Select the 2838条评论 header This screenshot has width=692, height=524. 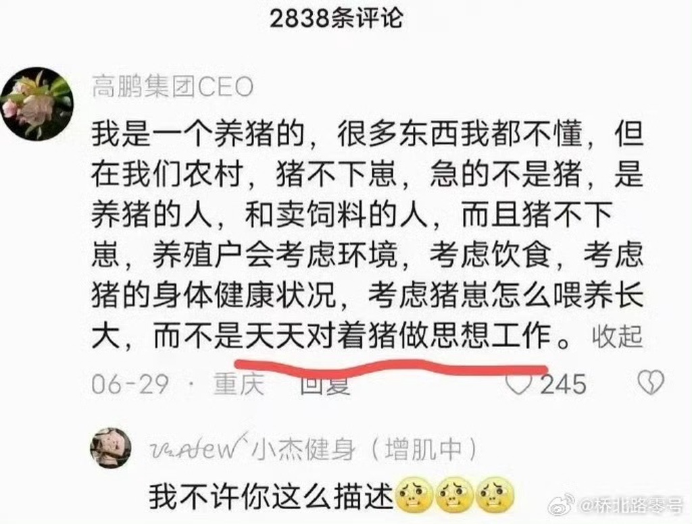(337, 18)
